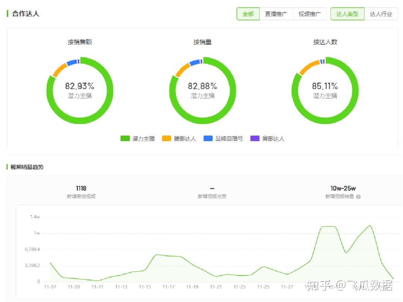Click the 11-17 date on the chart axis
This screenshot has width=403, height=302.
169,287
